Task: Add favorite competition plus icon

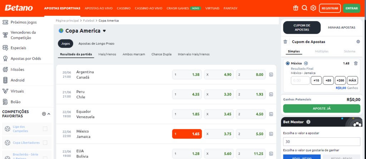Action: pyautogui.click(x=44, y=114)
